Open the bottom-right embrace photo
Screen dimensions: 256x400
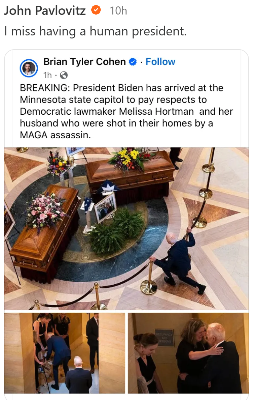(188, 353)
